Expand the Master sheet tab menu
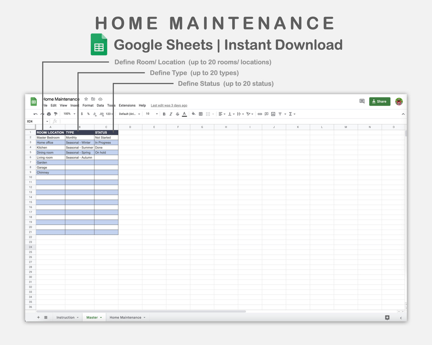Viewport: 432px width, 345px height. (x=101, y=317)
